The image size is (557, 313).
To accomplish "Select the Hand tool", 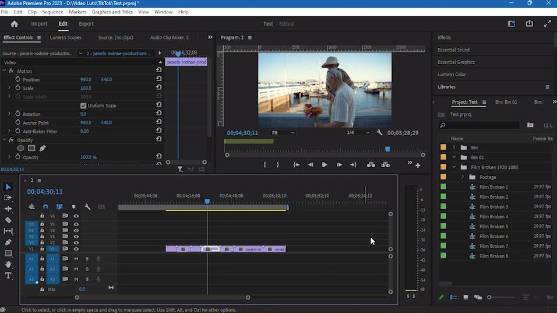I will [x=8, y=264].
